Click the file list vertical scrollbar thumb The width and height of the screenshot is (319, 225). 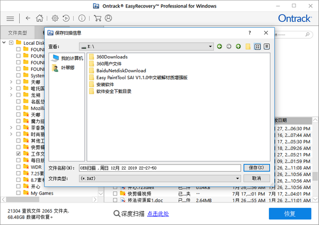(x=315, y=176)
